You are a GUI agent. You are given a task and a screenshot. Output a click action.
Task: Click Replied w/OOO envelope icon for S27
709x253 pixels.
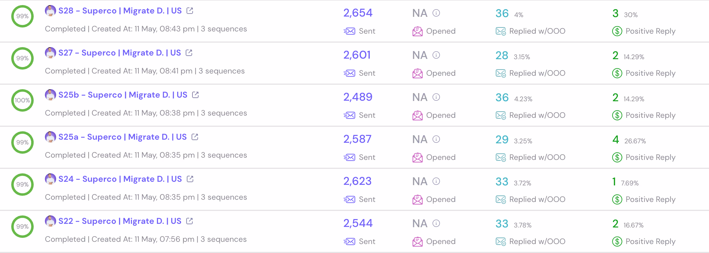point(501,73)
